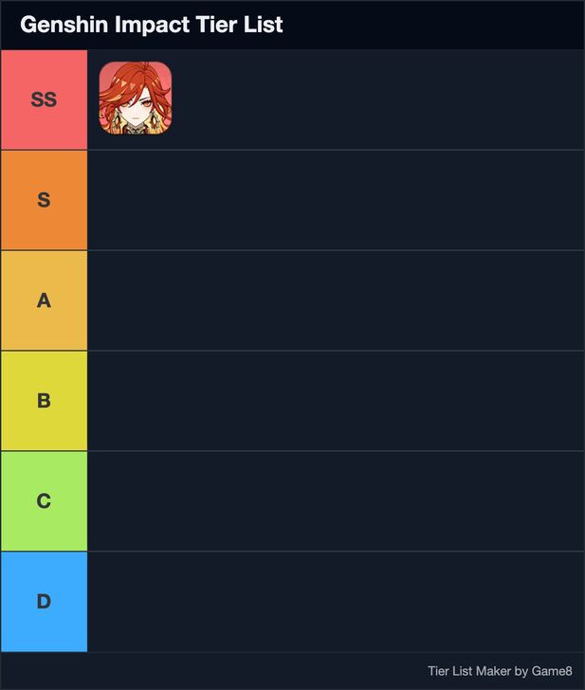Click the divider line between SS and S rows
Image resolution: width=585 pixels, height=690 pixels.
coord(336,150)
